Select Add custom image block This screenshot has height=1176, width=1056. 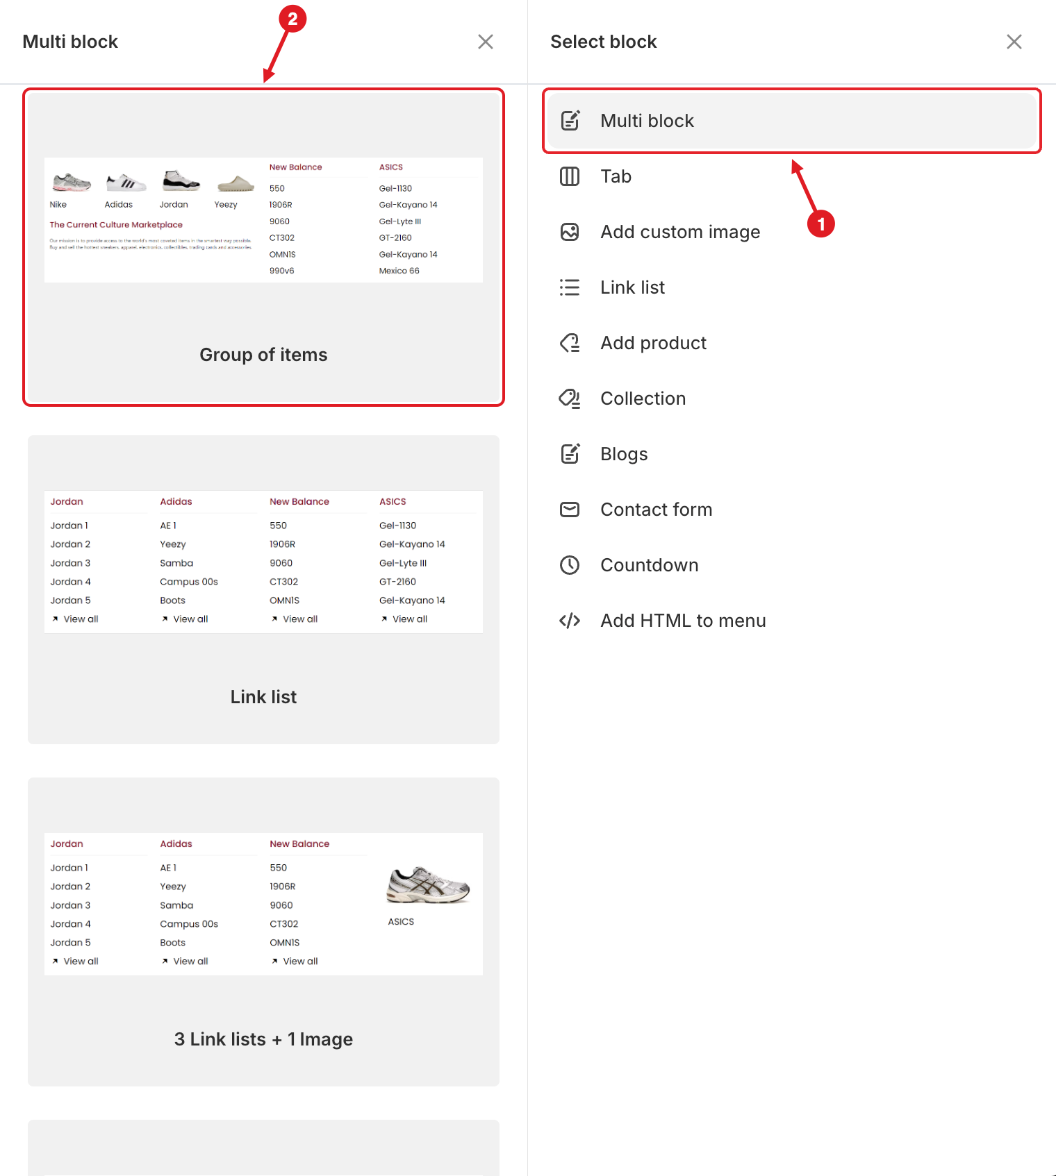(x=792, y=232)
